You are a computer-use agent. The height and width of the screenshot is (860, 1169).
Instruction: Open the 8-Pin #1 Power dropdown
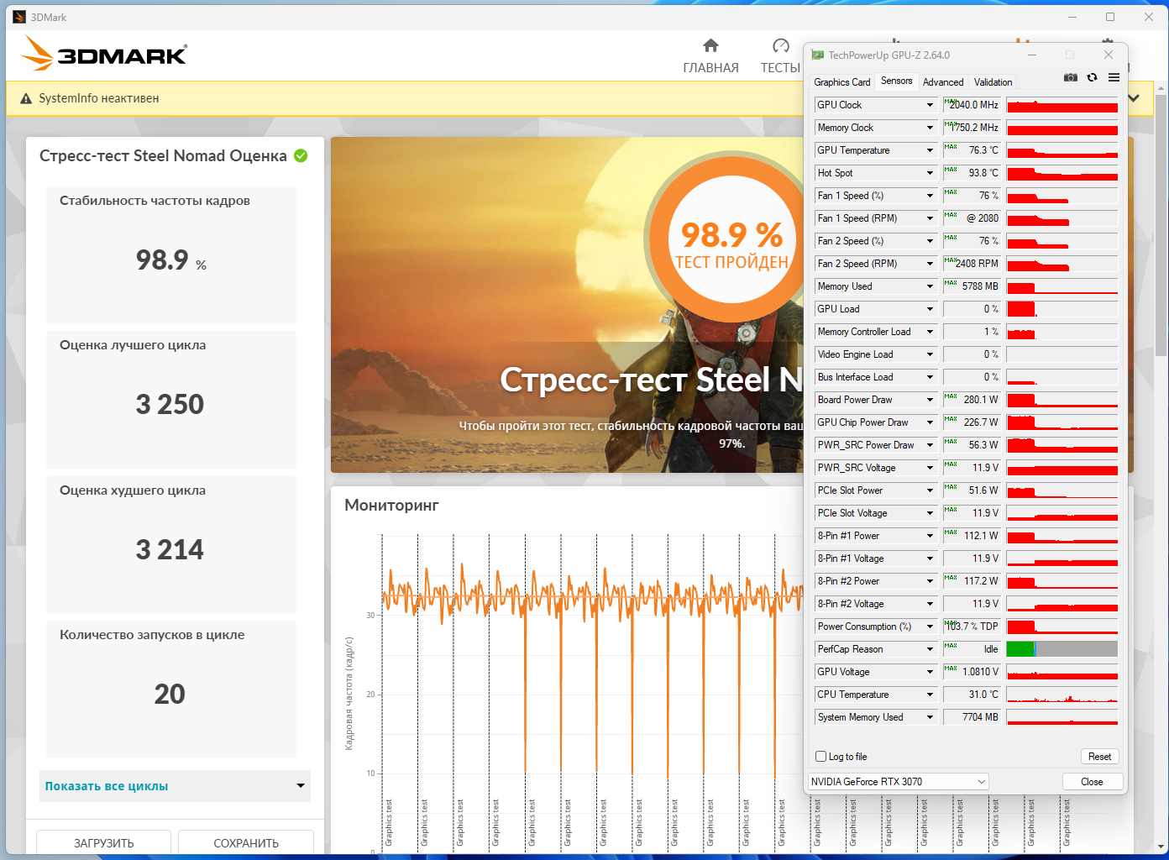(930, 536)
